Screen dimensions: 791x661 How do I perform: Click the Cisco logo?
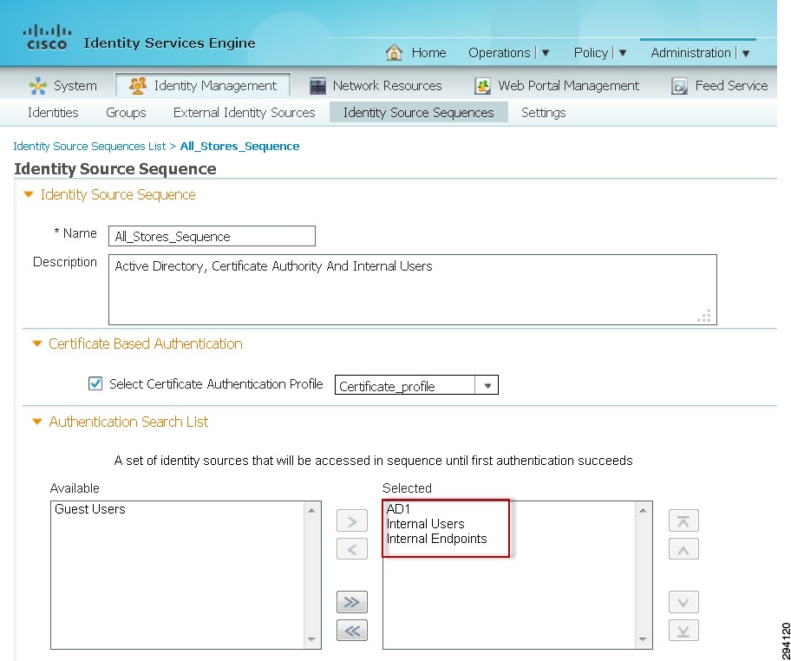tap(47, 37)
